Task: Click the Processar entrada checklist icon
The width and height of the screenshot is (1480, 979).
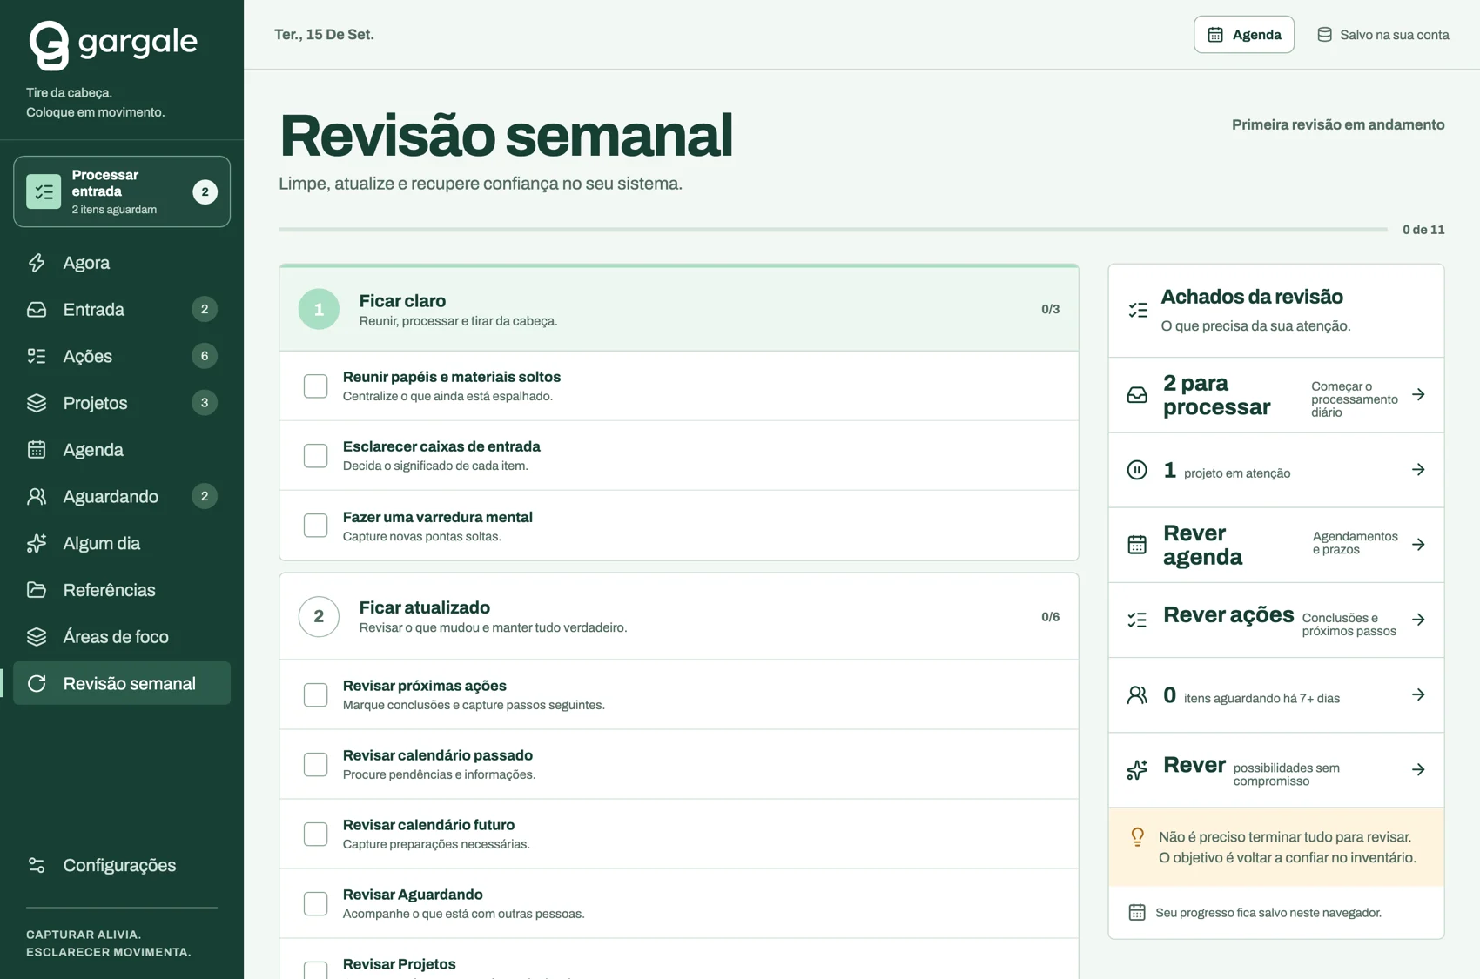Action: coord(44,191)
